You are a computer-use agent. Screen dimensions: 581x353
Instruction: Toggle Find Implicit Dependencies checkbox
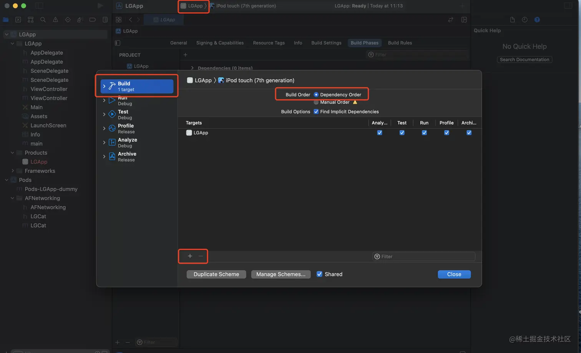(316, 112)
